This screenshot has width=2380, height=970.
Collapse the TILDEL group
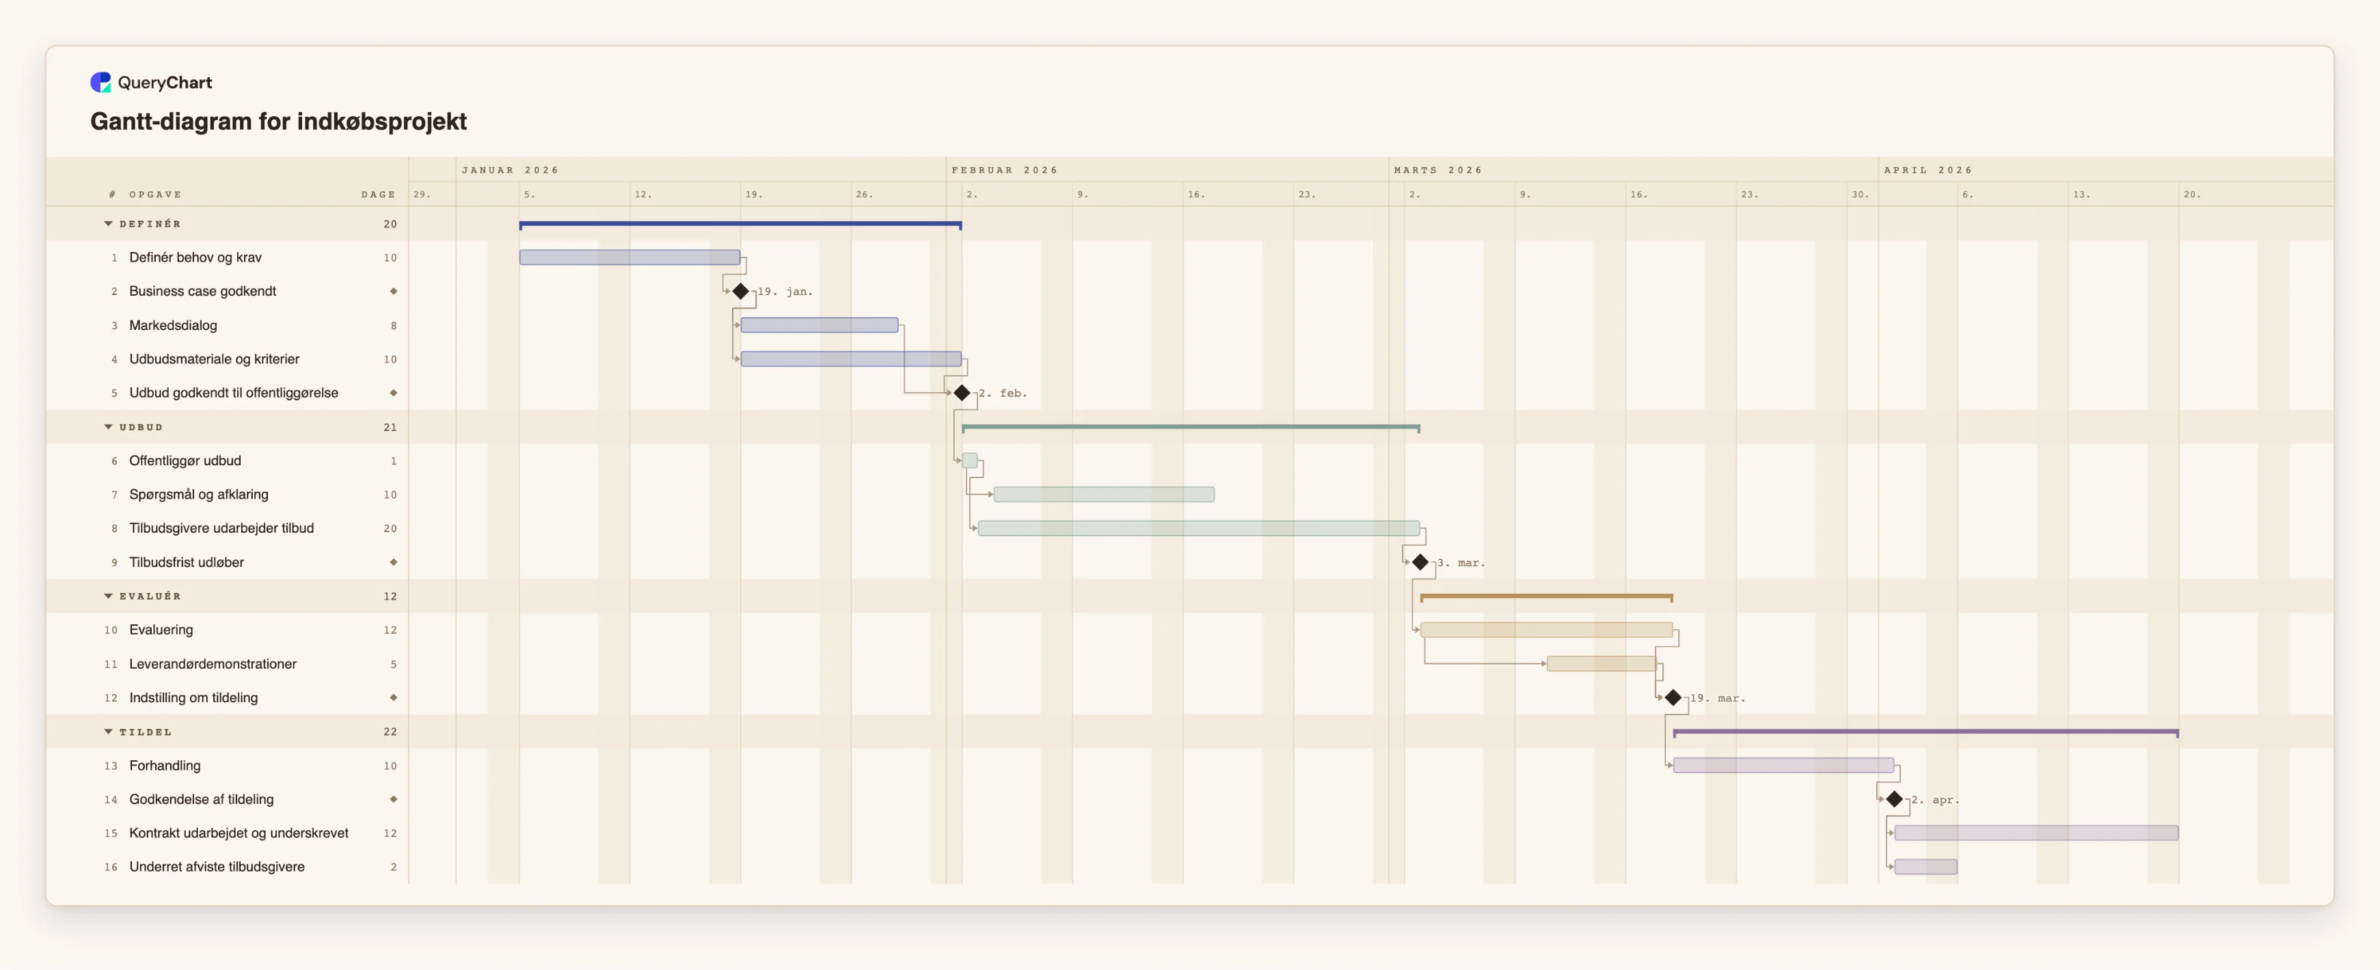pyautogui.click(x=108, y=731)
